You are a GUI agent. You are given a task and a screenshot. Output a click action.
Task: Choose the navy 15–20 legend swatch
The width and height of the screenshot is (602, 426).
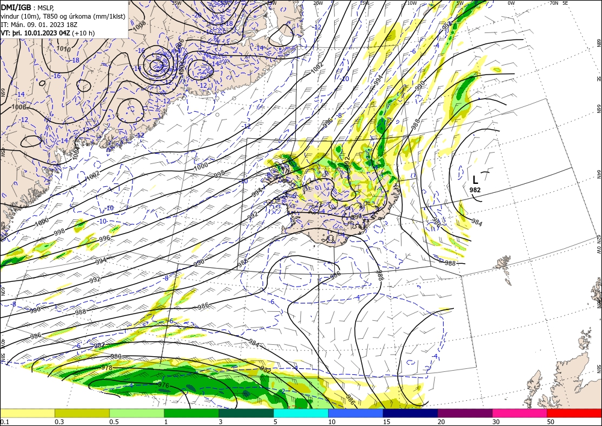tap(411, 413)
